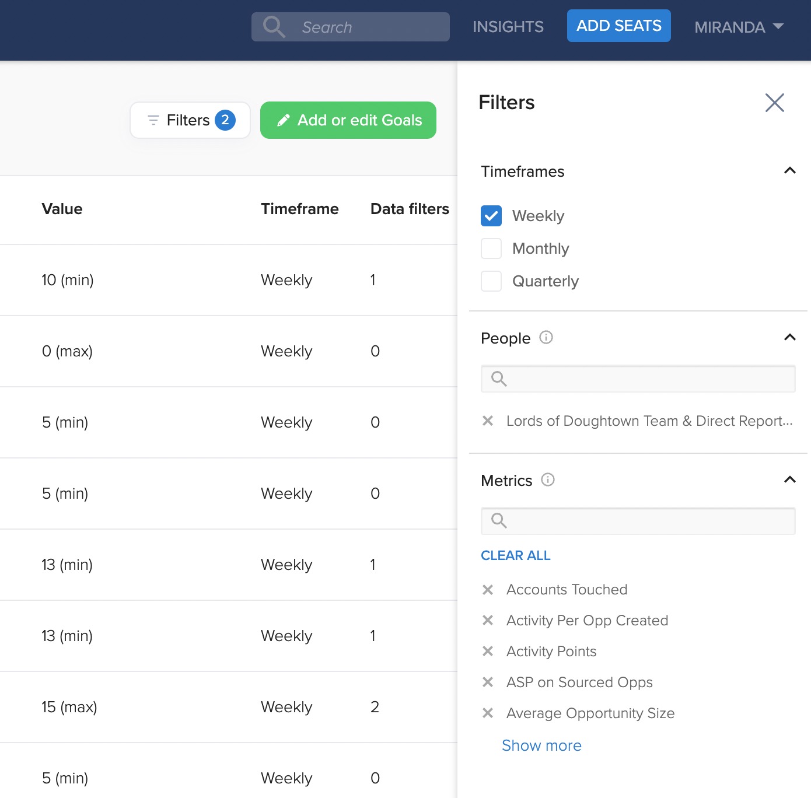Open the INSIGHTS menu item
The width and height of the screenshot is (811, 798).
[508, 26]
